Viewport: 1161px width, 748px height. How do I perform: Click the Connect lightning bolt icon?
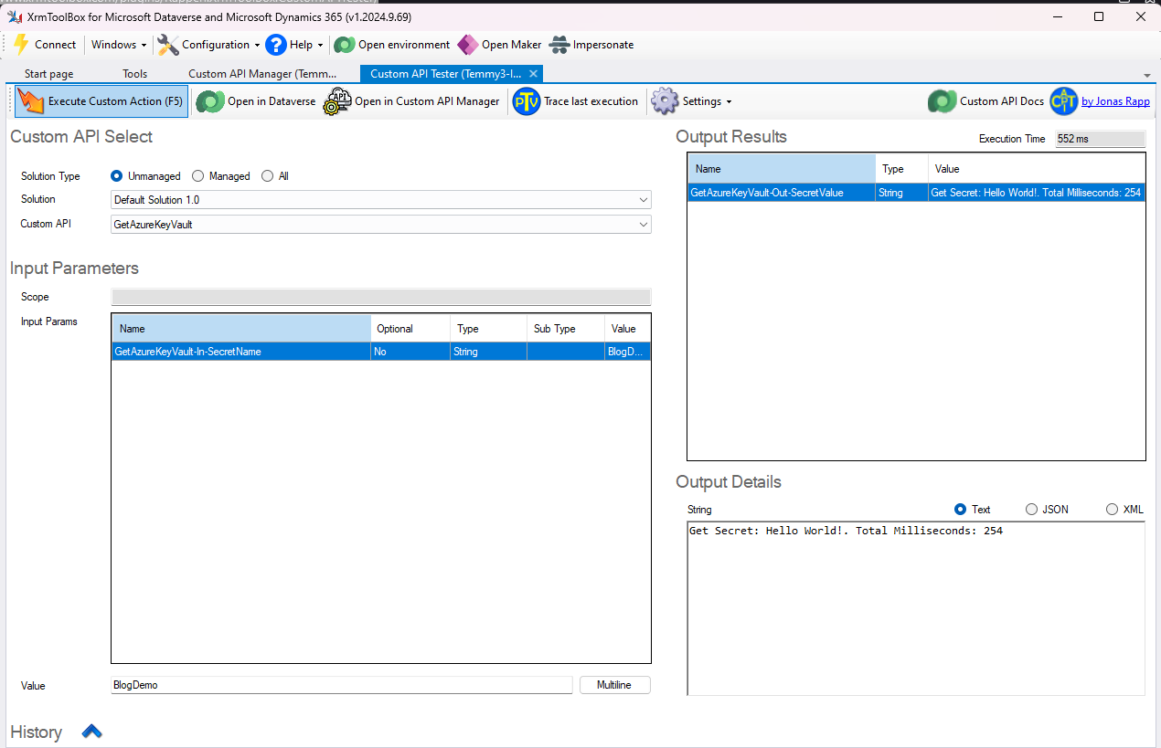point(21,45)
